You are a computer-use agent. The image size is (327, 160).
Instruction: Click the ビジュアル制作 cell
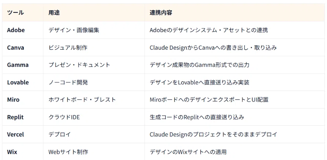tap(94, 47)
